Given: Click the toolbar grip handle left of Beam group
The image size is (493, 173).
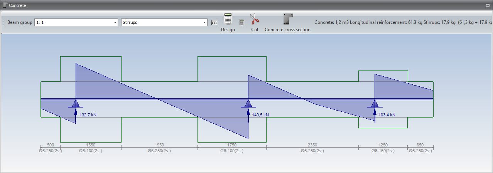Looking at the screenshot, I should [x=4, y=22].
